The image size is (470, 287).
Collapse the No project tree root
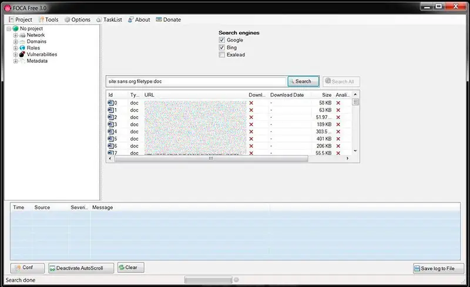9,29
